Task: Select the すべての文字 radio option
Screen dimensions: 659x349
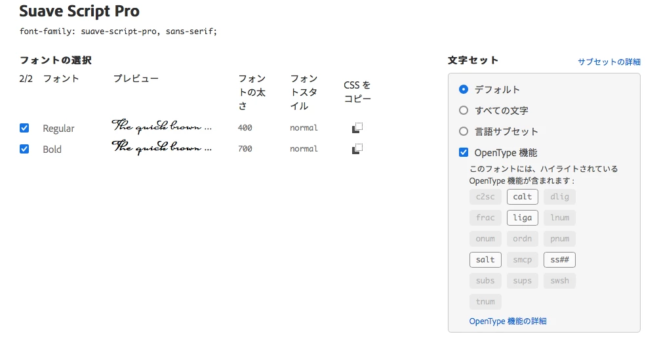Action: (x=464, y=110)
